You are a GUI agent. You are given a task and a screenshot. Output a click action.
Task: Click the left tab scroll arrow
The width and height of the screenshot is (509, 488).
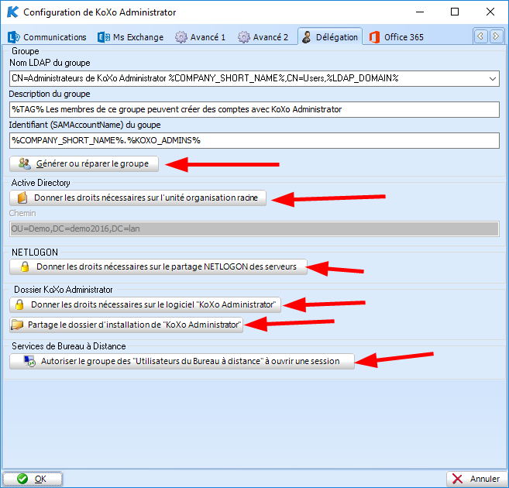tap(481, 36)
